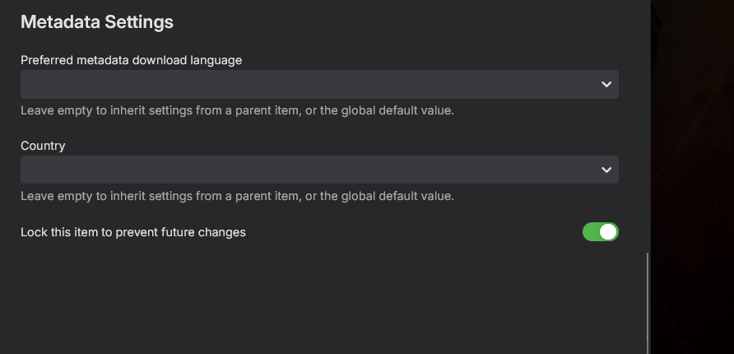
Task: Click the green part of the lock switch
Action: pos(591,232)
